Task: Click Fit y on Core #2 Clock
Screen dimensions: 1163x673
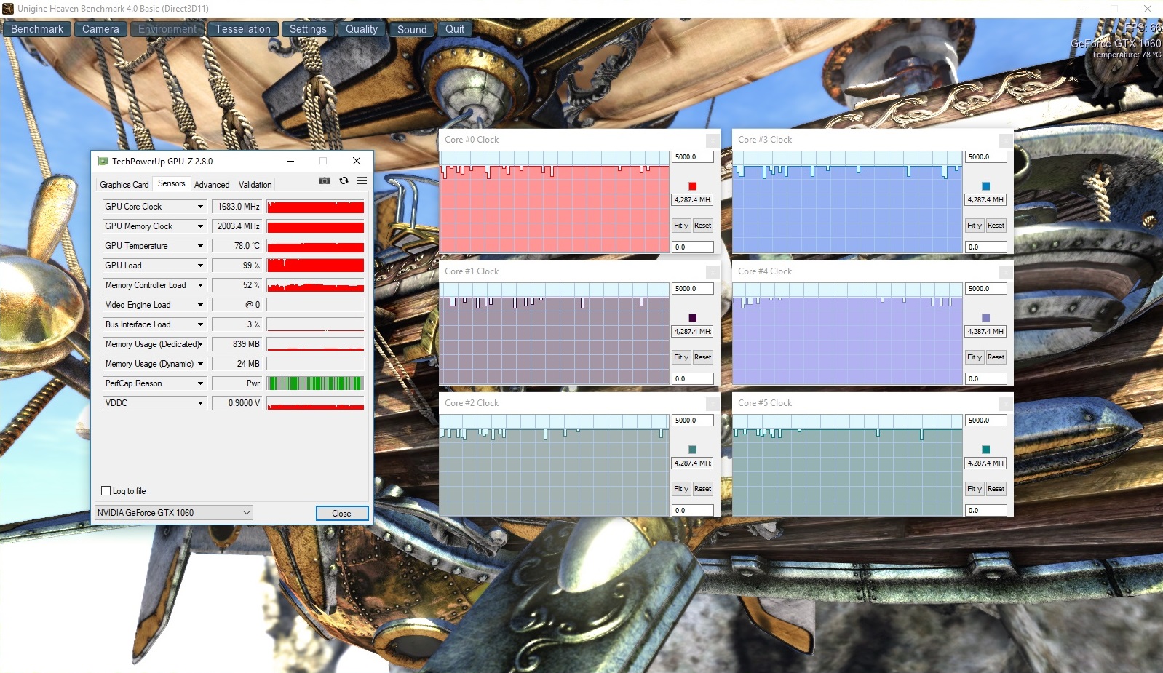Action: coord(681,489)
